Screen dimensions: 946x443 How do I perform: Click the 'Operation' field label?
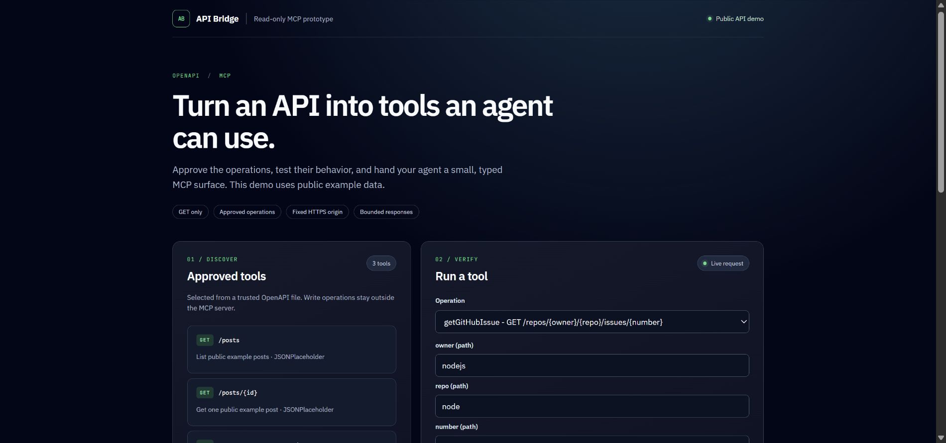(x=450, y=301)
